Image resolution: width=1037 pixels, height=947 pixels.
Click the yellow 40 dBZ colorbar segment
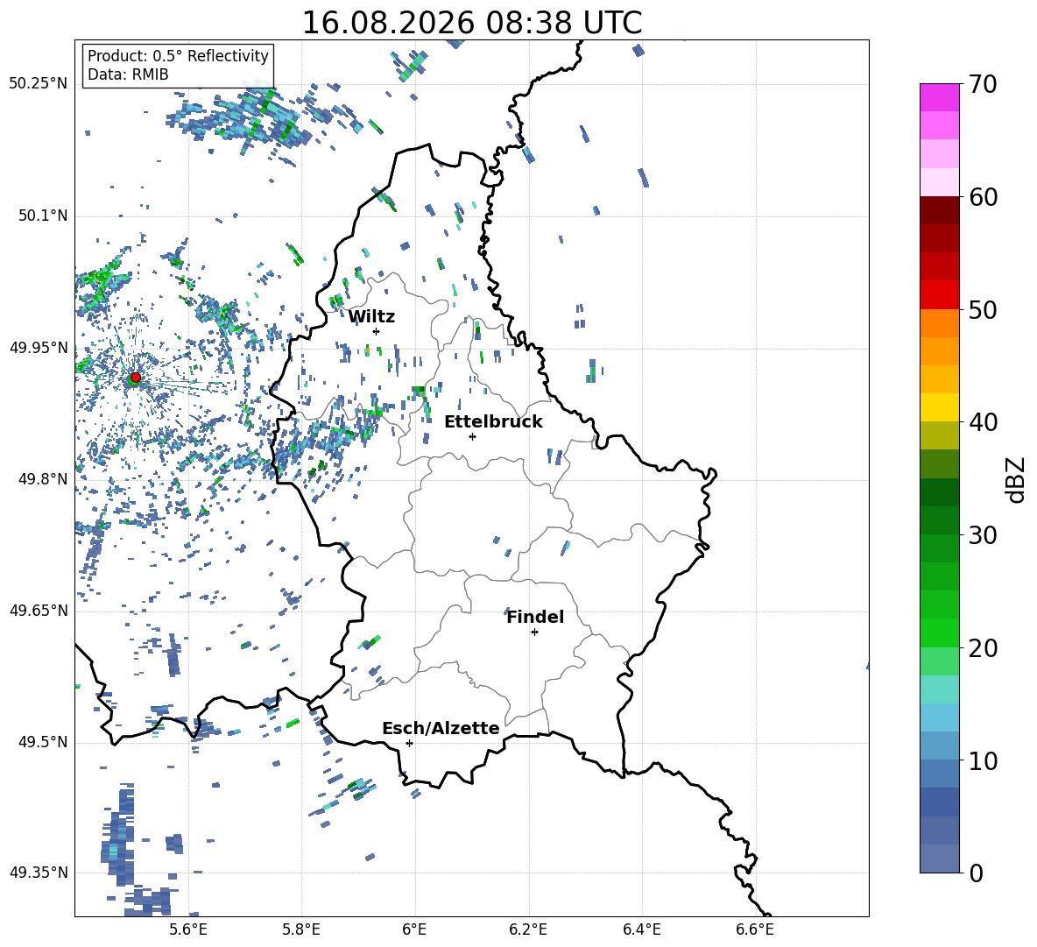(939, 407)
